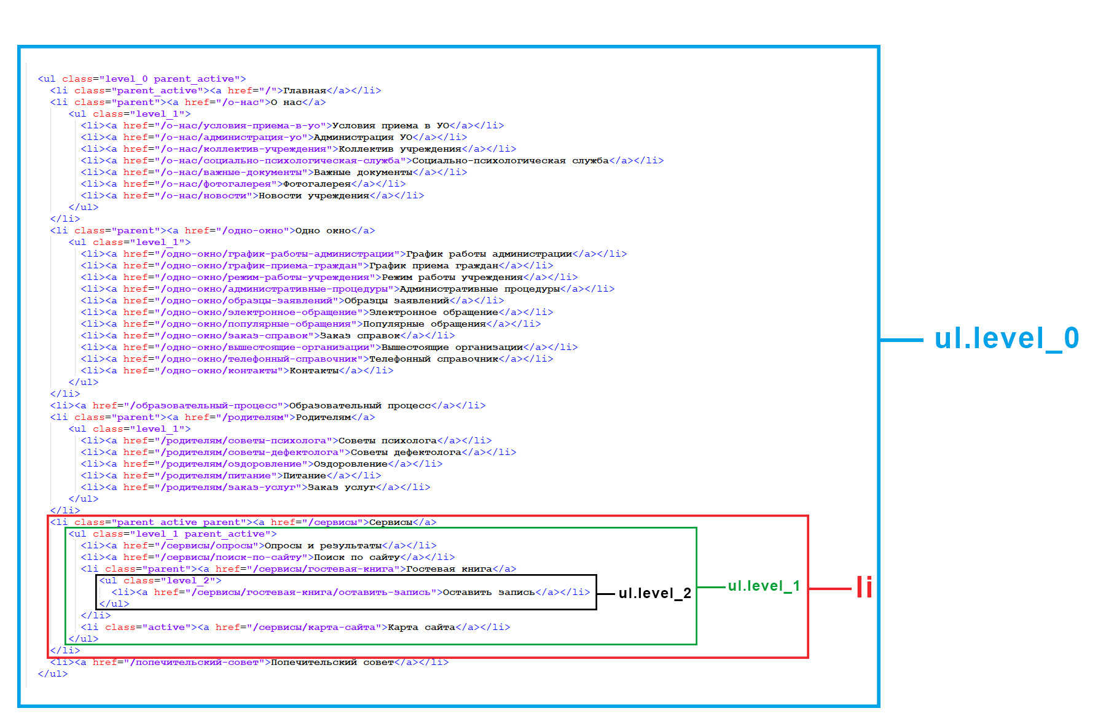This screenshot has height=727, width=1106.
Task: Pick the line with anchor text "Режим работы учреждения"
Action: coord(329,278)
